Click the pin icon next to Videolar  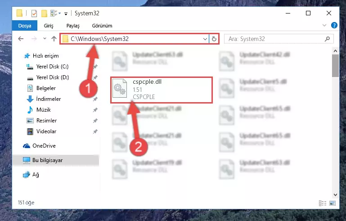click(x=95, y=131)
